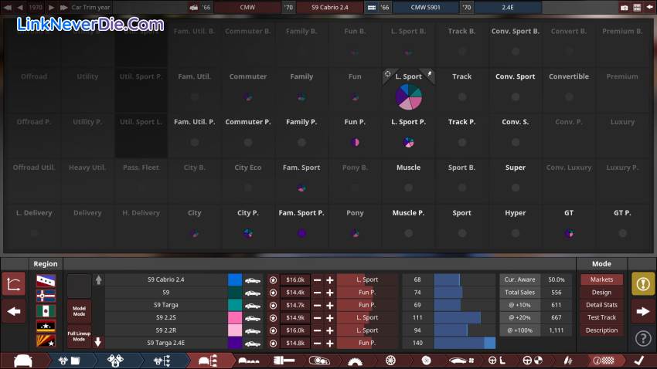Select the L. Sport demographic pie chart
The image size is (657, 369).
click(x=408, y=96)
